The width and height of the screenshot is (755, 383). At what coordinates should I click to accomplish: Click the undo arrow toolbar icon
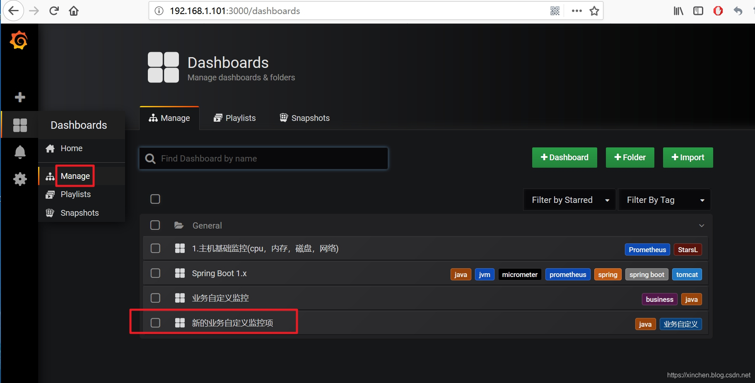[738, 11]
